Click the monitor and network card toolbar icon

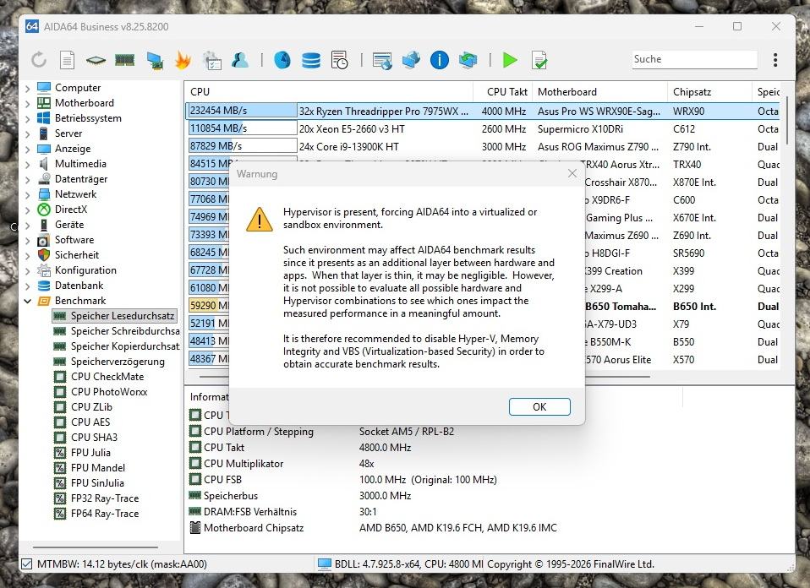click(155, 60)
